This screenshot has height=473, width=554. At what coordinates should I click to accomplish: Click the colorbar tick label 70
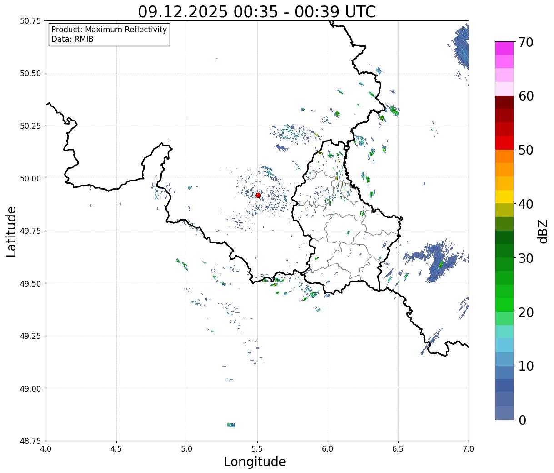tap(526, 42)
